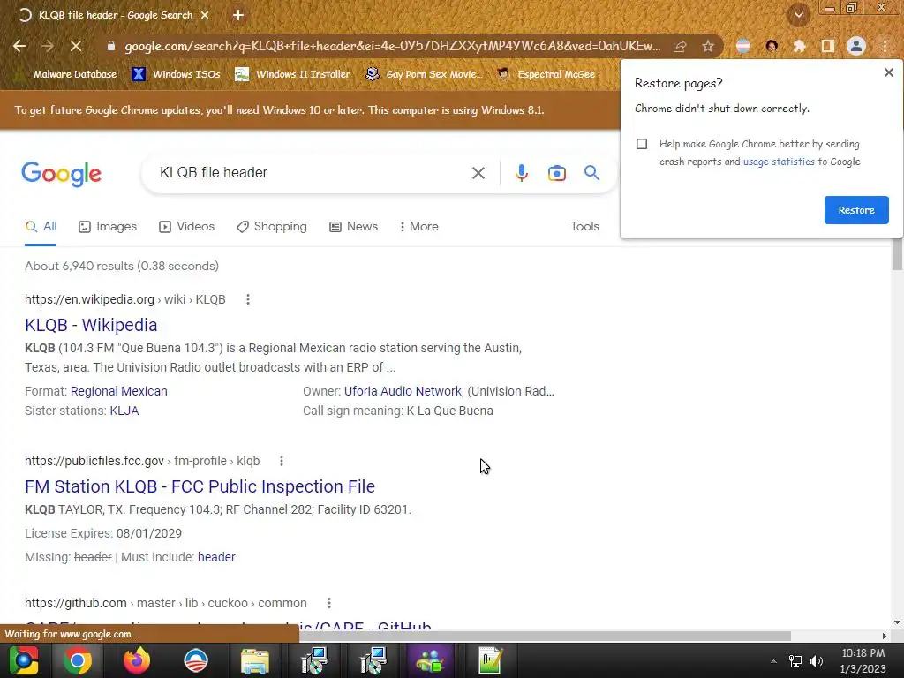Open the Windows 11 Installer bookmark
Viewport: 904px width, 678px height.
pos(293,74)
